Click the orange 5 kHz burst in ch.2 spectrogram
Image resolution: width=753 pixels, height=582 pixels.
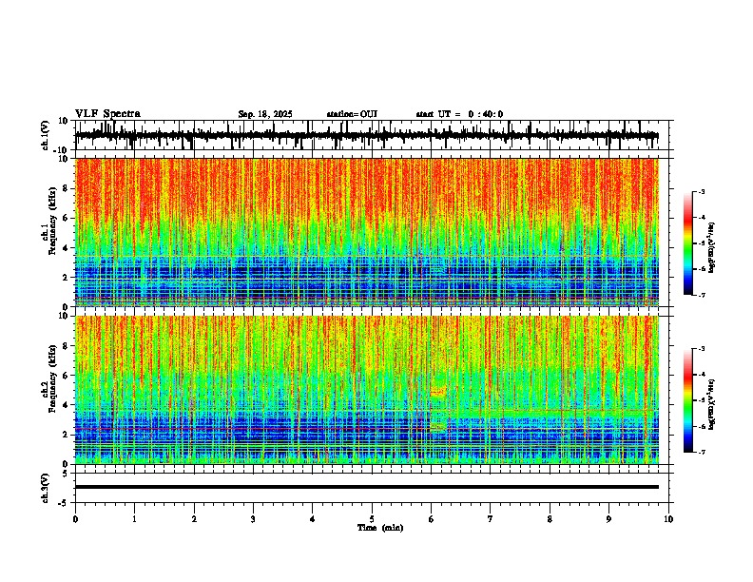click(438, 391)
